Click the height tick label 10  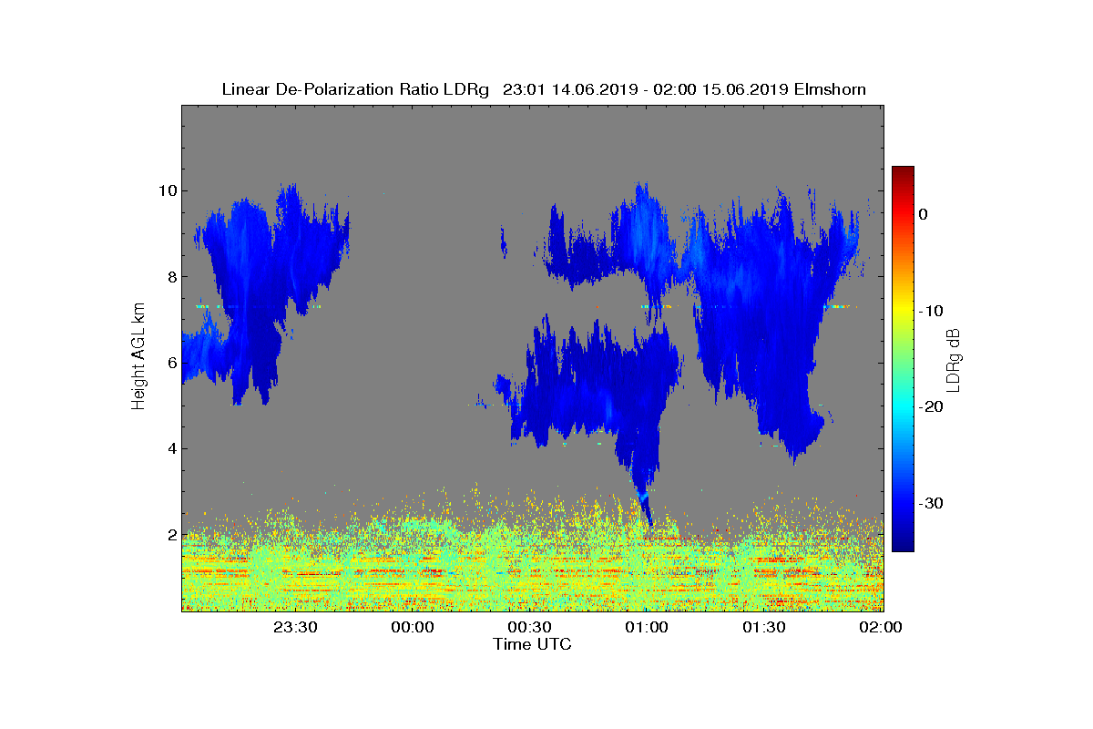167,190
